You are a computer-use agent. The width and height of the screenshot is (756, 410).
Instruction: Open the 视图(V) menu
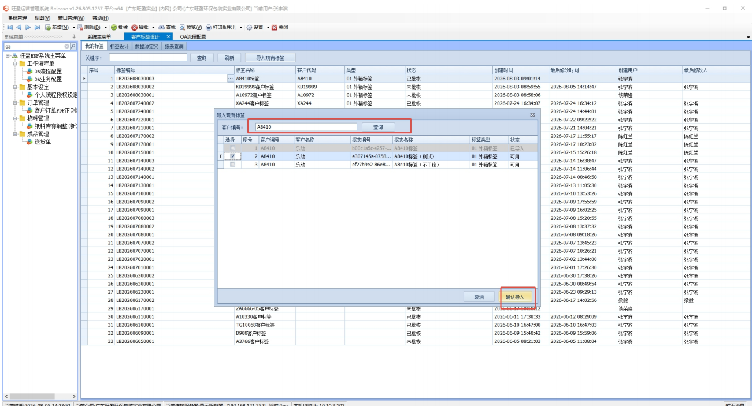[x=43, y=18]
